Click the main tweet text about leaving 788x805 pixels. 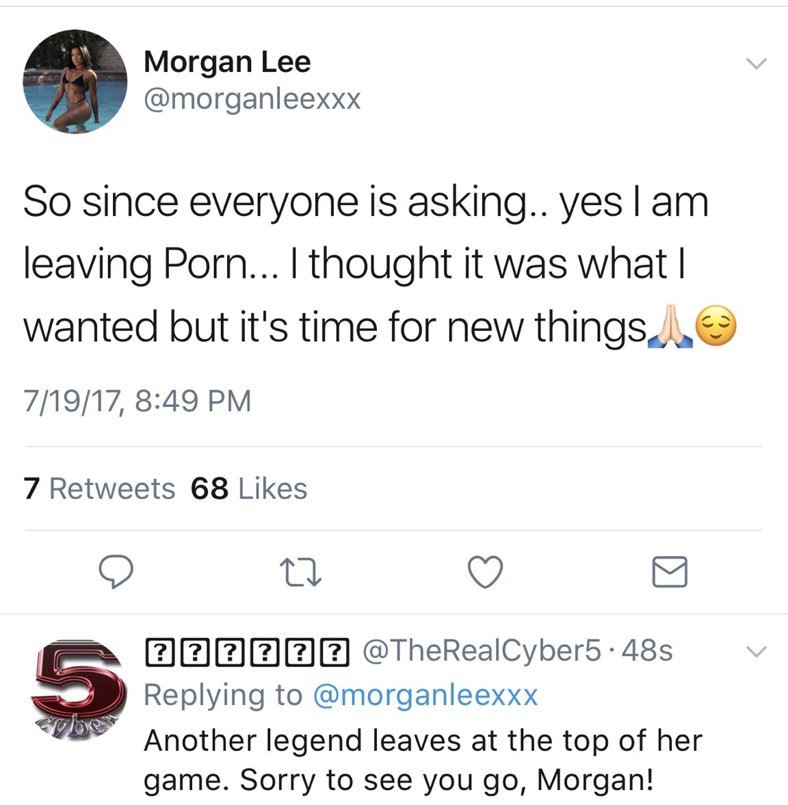point(356,263)
